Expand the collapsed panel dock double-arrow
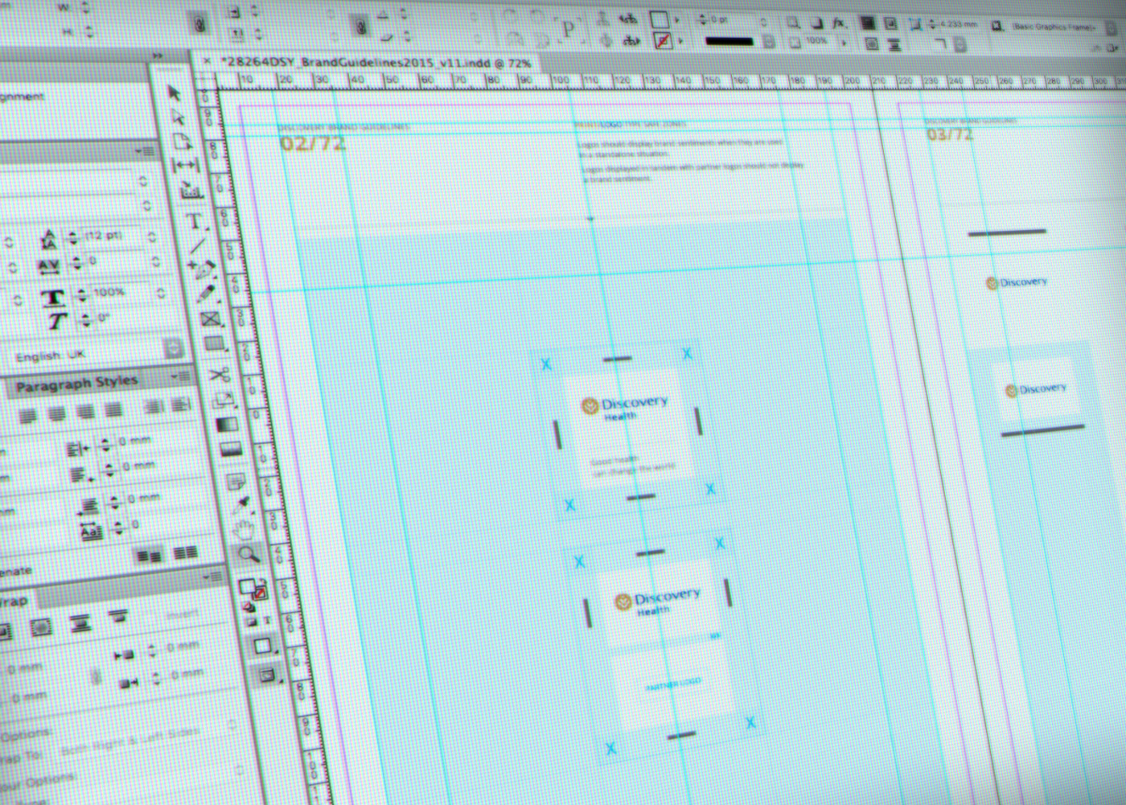The height and width of the screenshot is (805, 1126). (158, 55)
